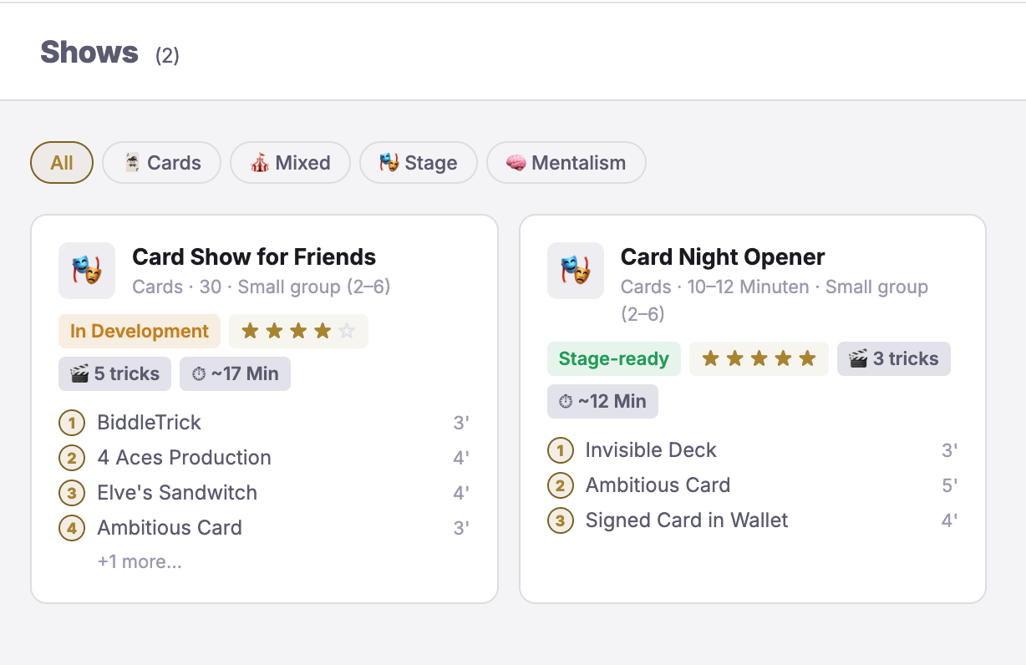Click the theater masks icon on Card Night Opener
Screen dimensions: 1026x665
pos(576,271)
